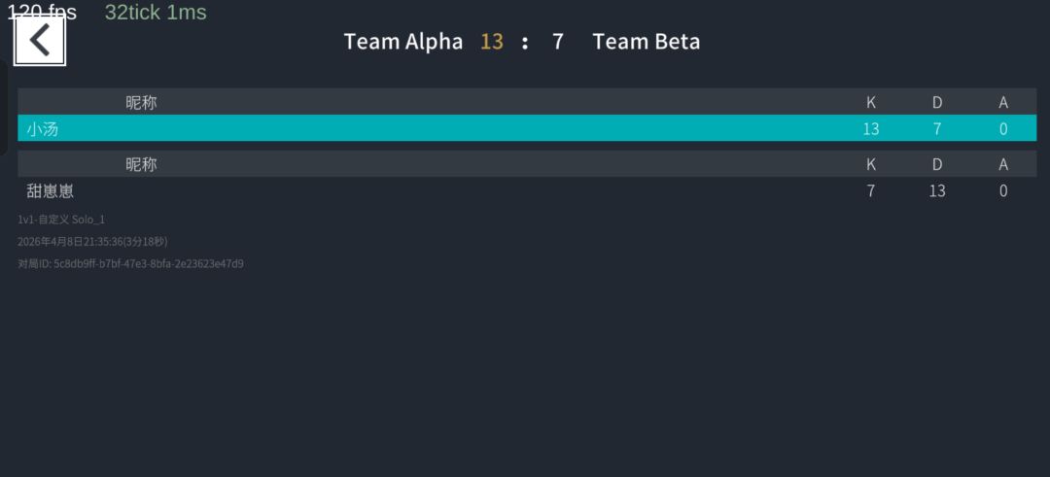The width and height of the screenshot is (1050, 477).
Task: Click the Team Alpha title label
Action: click(x=403, y=42)
